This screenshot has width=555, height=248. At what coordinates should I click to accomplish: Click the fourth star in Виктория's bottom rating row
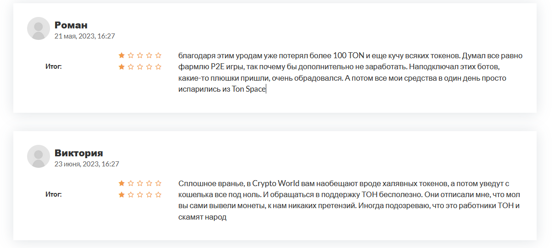[149, 195]
